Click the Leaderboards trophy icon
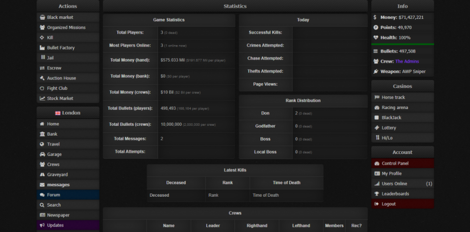This screenshot has width=470, height=232. click(x=377, y=194)
